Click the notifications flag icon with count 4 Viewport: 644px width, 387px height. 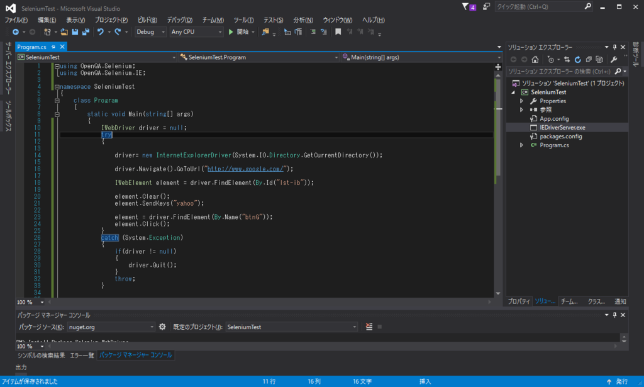pyautogui.click(x=469, y=6)
